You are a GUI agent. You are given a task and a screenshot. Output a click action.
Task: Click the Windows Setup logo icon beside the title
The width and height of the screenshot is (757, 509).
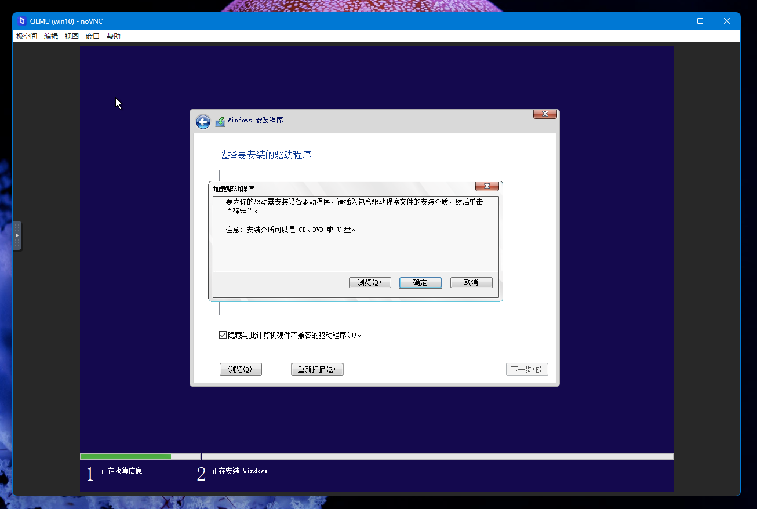click(220, 121)
